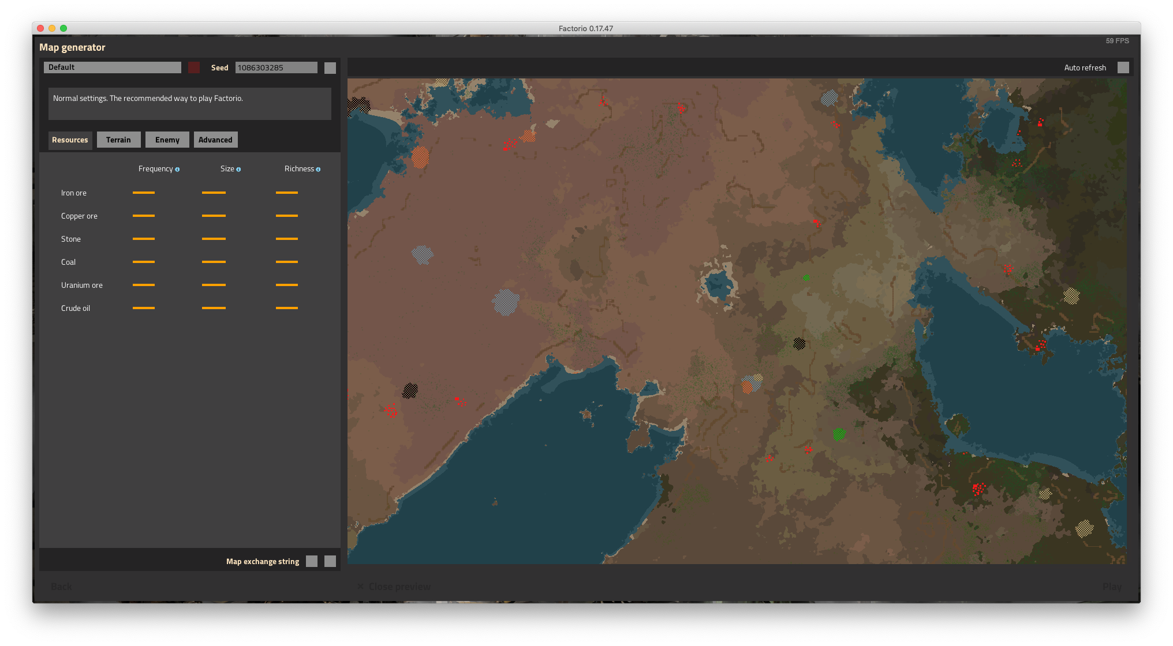This screenshot has width=1173, height=646.
Task: Click right button beside Map exchange string
Action: [x=330, y=561]
